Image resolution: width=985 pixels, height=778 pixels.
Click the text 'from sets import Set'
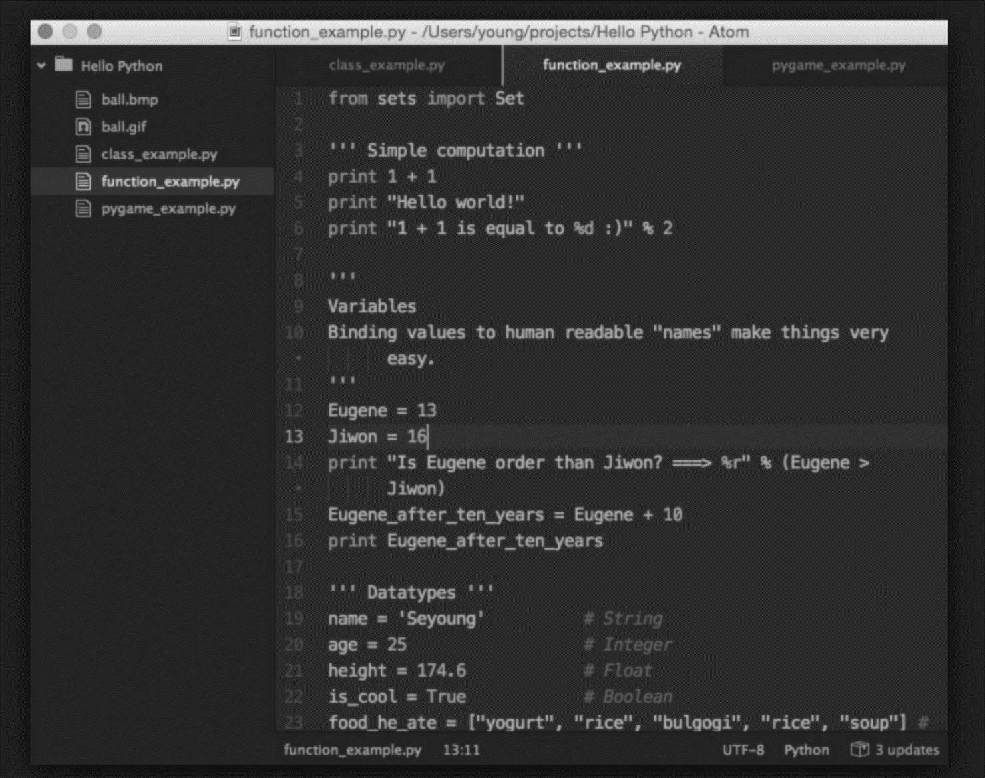426,99
